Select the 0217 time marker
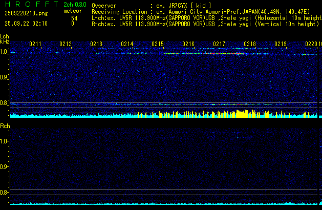 pos(219,44)
